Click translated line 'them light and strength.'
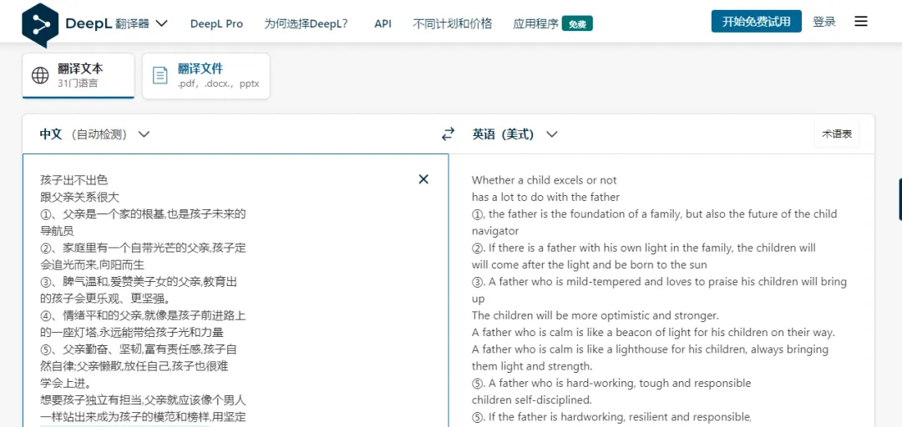This screenshot has width=902, height=427. 532,366
